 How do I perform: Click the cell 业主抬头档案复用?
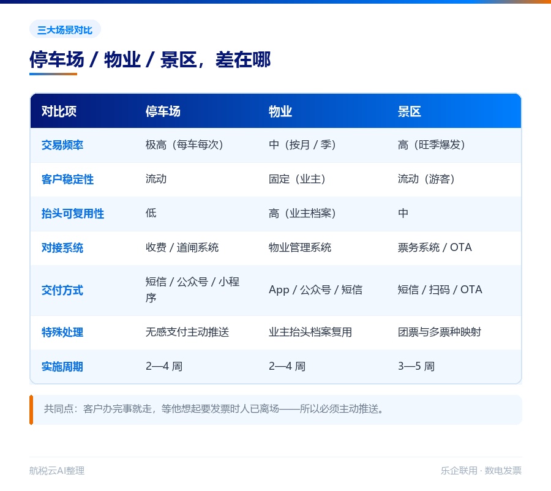[310, 332]
